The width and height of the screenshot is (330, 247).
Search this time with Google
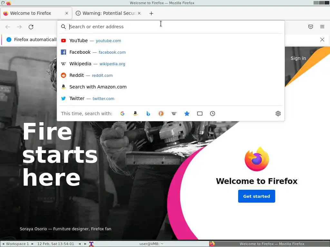[122, 114]
